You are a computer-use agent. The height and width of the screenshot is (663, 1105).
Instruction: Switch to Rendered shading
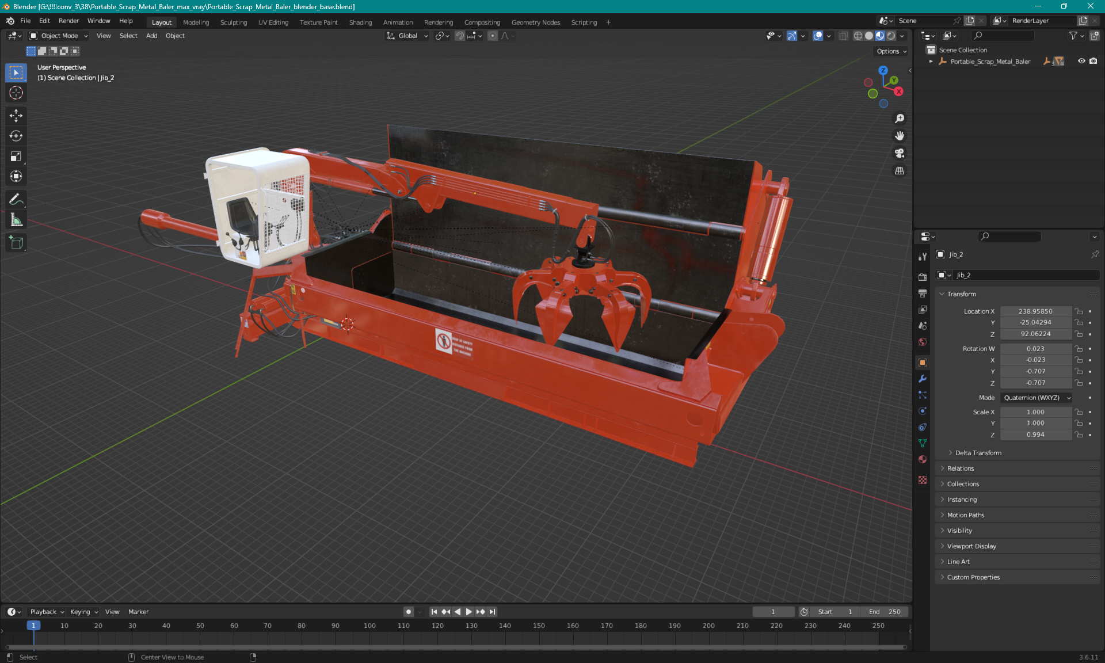[x=891, y=36]
